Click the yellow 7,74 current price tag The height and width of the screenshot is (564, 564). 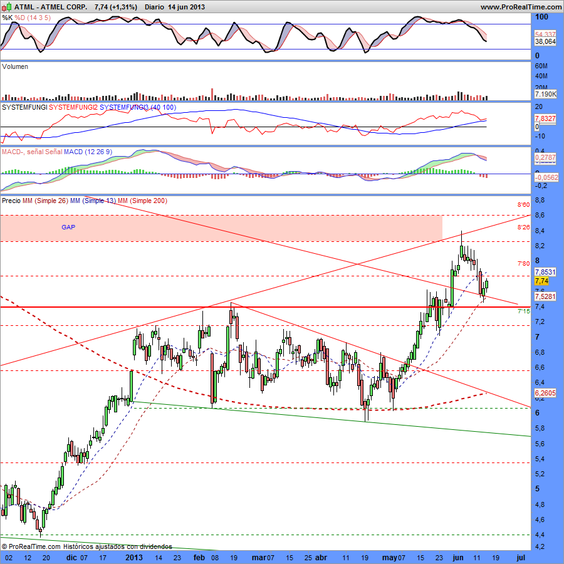pyautogui.click(x=541, y=281)
